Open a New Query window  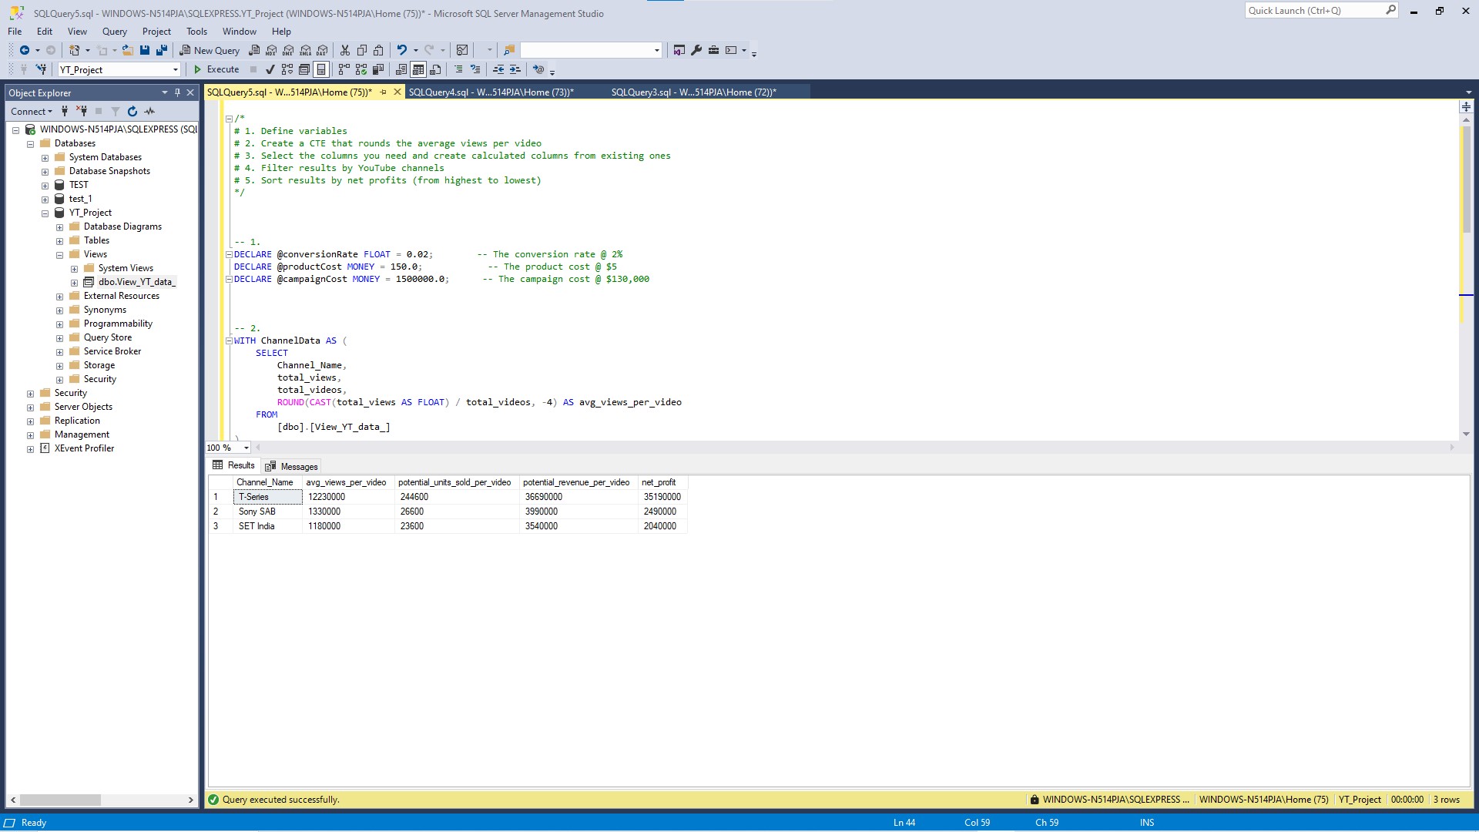tap(210, 50)
